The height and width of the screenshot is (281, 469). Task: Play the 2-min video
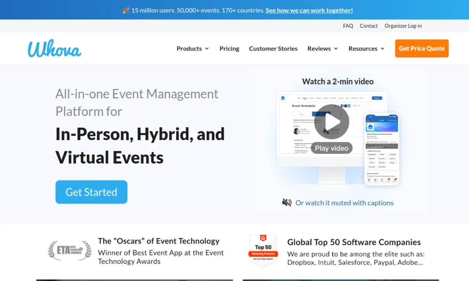332,122
